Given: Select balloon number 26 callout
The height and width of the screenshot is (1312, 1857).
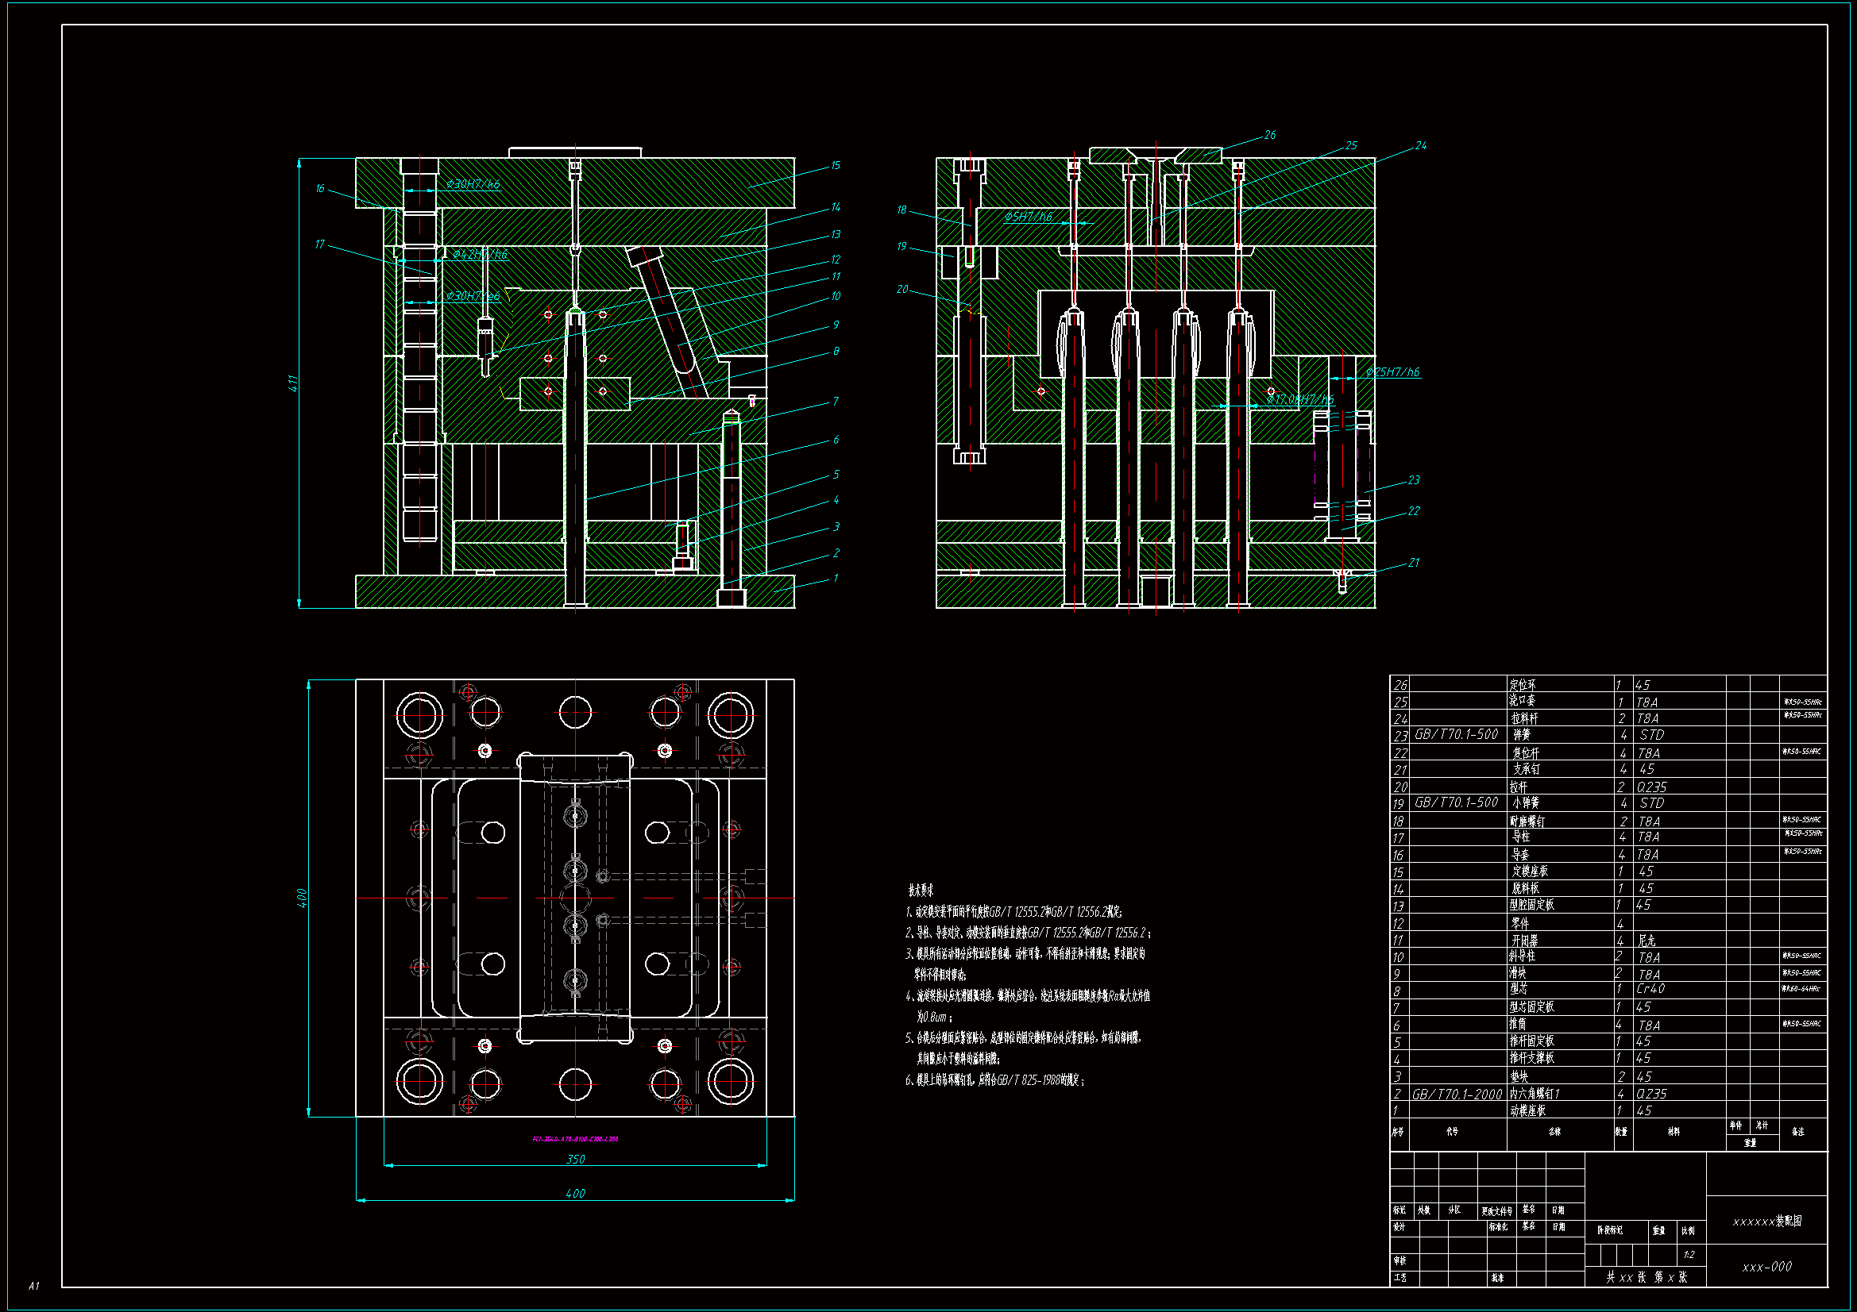Looking at the screenshot, I should click(1269, 135).
